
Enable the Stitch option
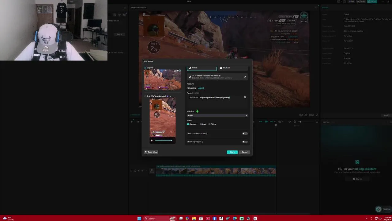pyautogui.click(x=209, y=124)
